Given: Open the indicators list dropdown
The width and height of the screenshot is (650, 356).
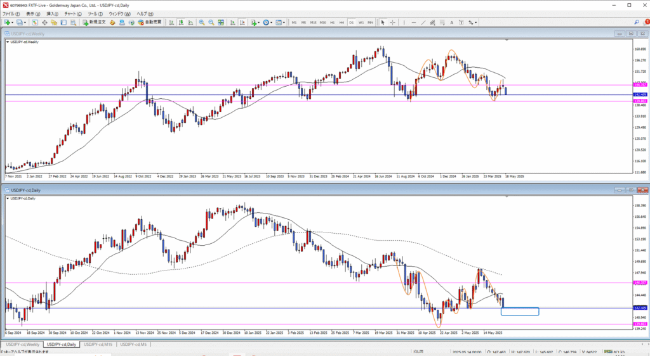Looking at the screenshot, I should (x=255, y=22).
